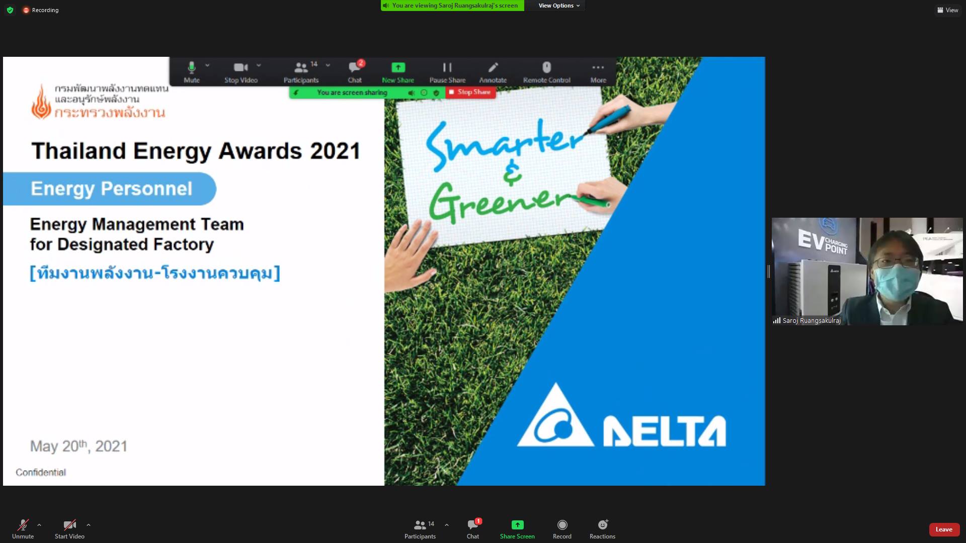Expand arrow beside bottom Participants
This screenshot has height=543, width=966.
point(447,525)
